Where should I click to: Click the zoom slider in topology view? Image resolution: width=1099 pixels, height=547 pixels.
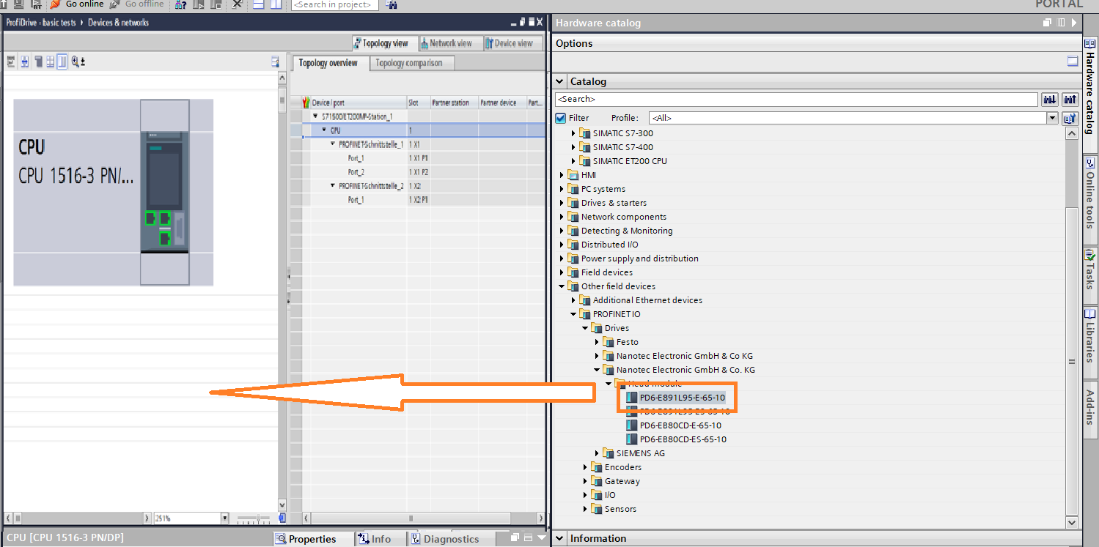[x=257, y=518]
